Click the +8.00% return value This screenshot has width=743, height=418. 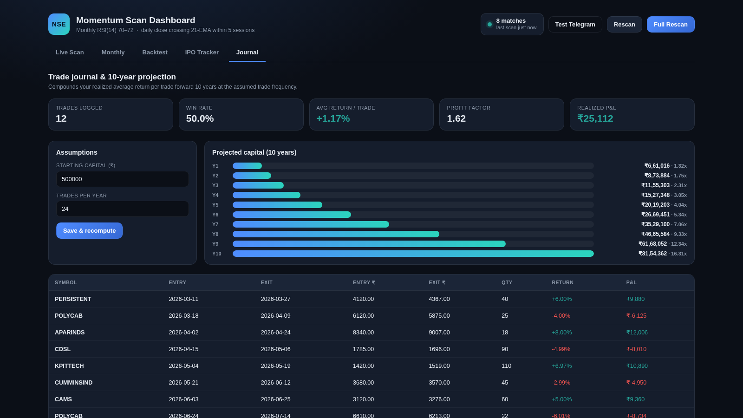coord(562,333)
